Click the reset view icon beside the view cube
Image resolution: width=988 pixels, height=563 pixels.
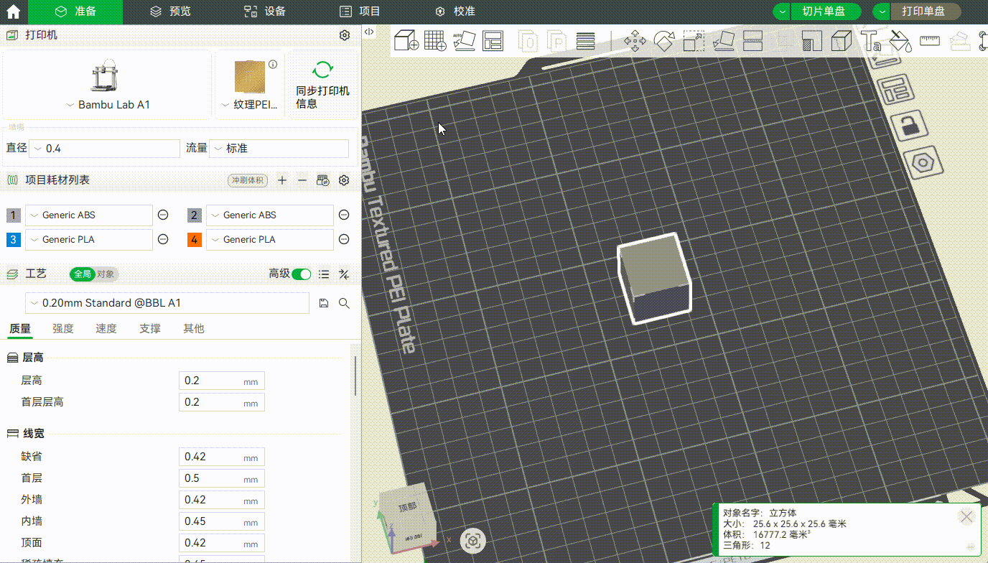point(472,541)
